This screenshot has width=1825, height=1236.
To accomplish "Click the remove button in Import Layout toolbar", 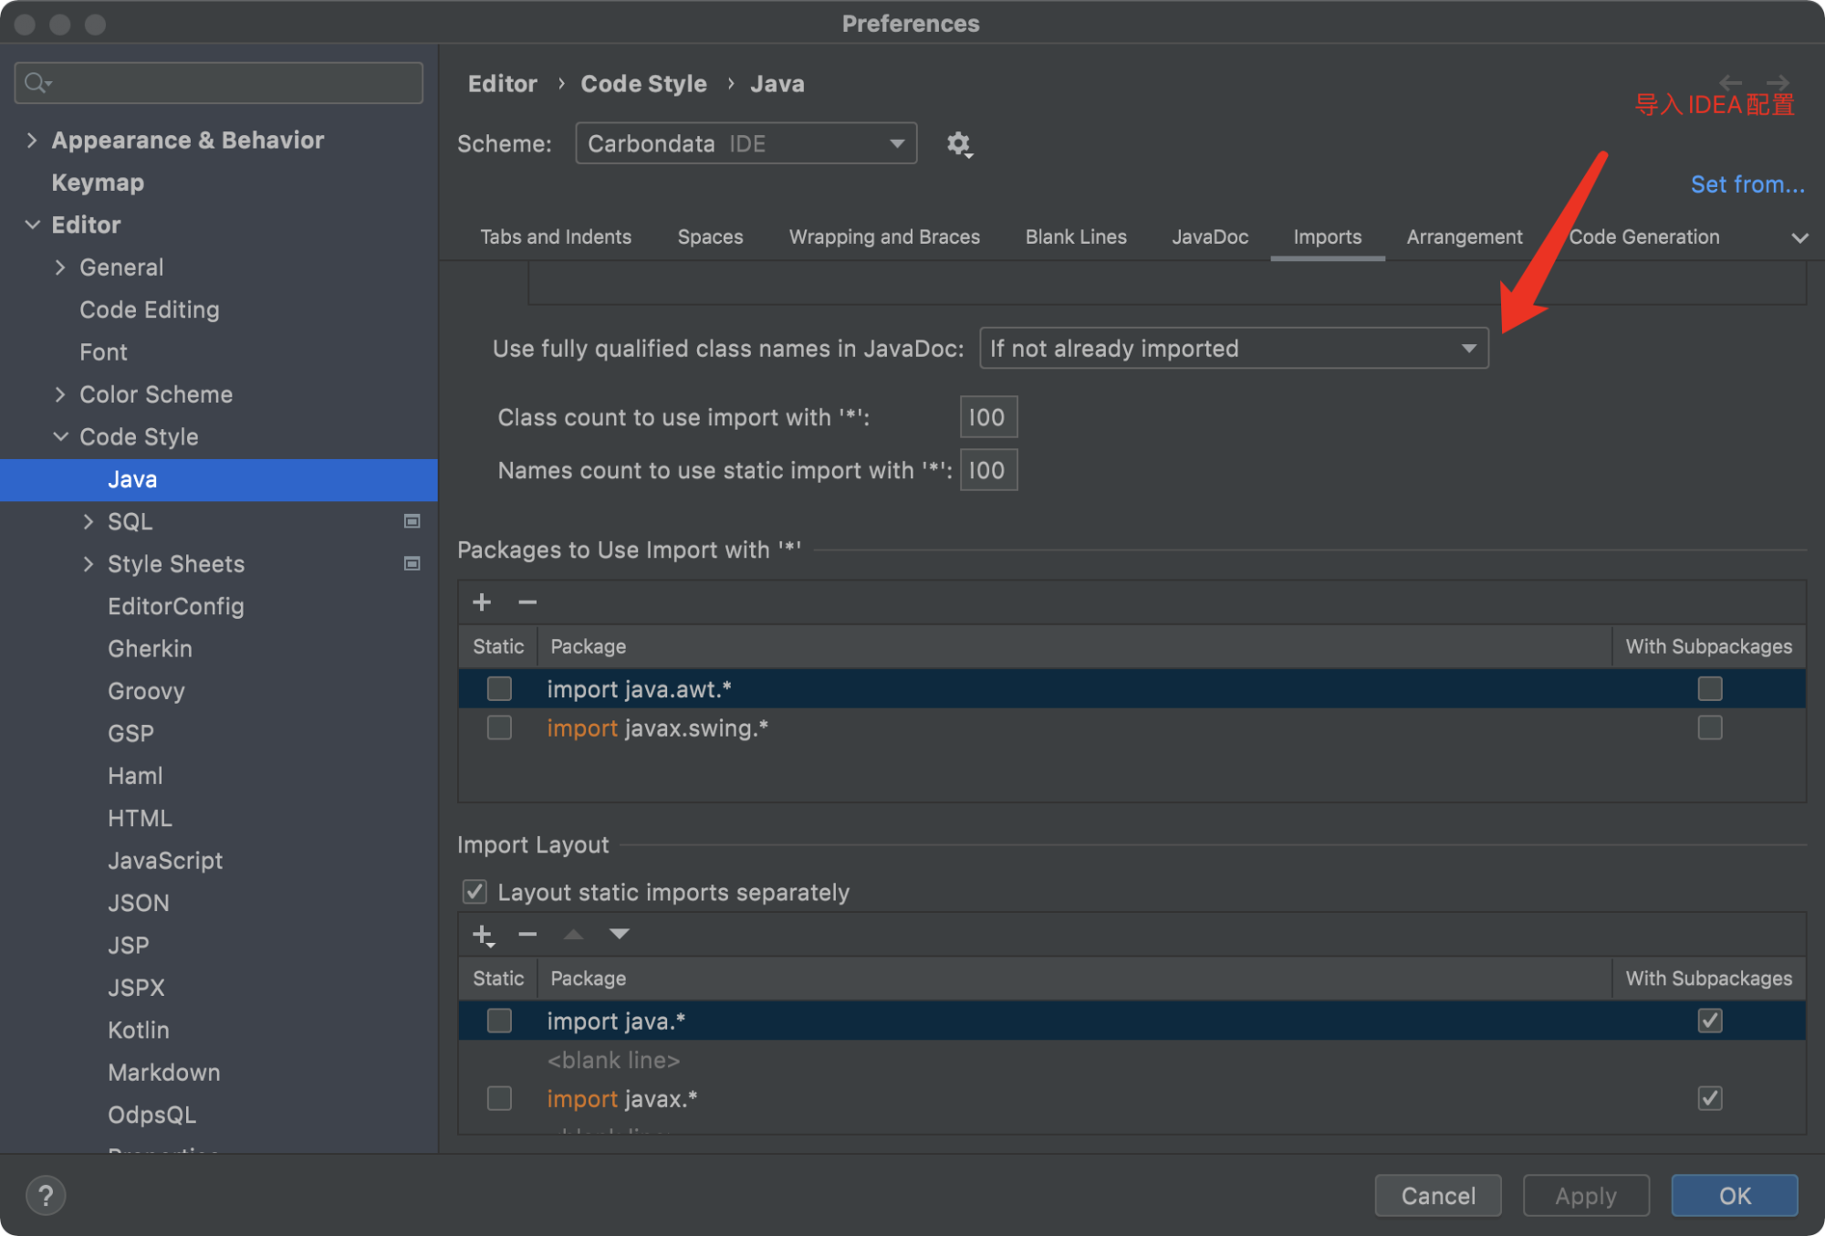I will 527,934.
